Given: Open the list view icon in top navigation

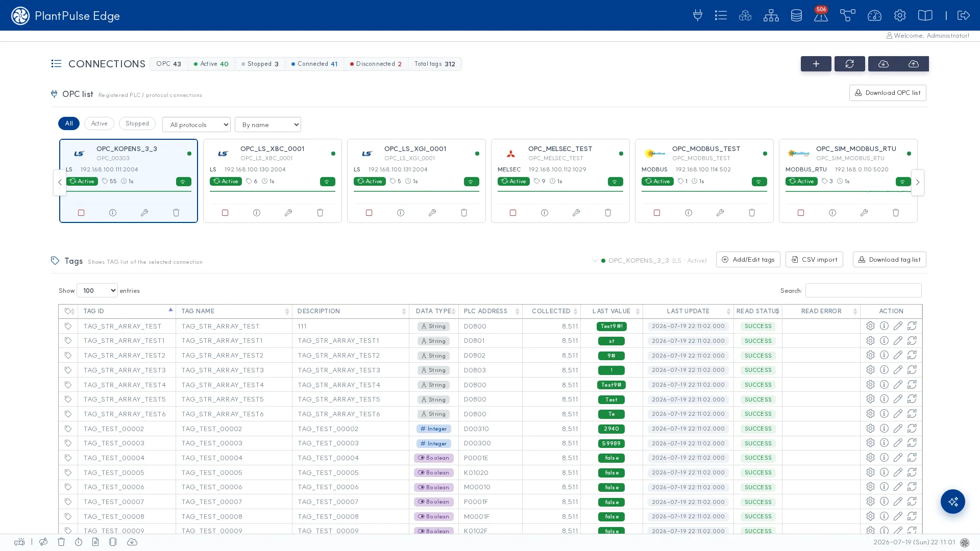Looking at the screenshot, I should tap(721, 15).
